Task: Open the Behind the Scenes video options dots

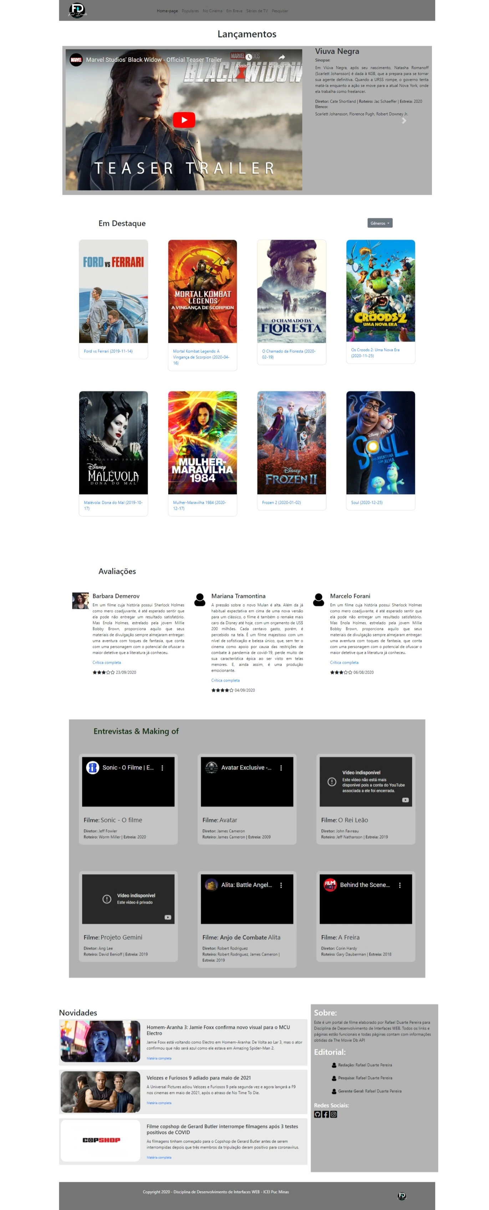Action: click(400, 885)
